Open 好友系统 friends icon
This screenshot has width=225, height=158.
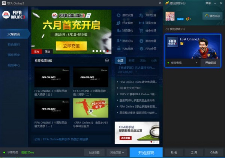pos(118,23)
